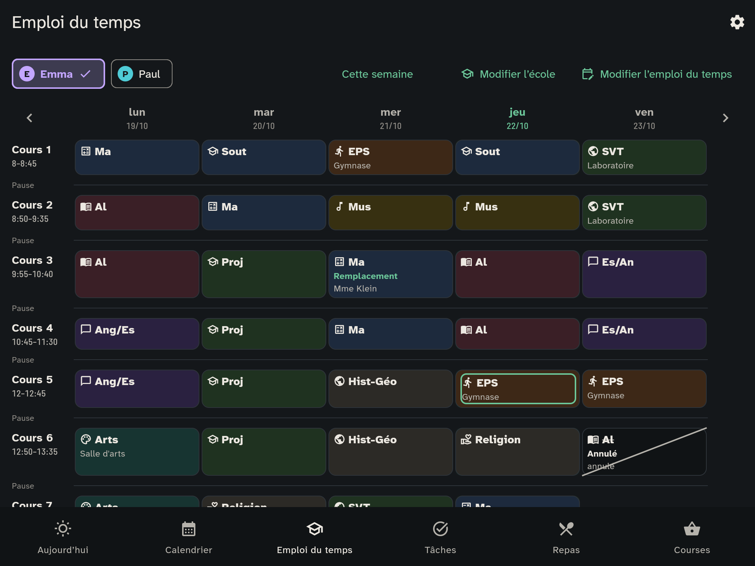Go to next week arrow

coord(725,118)
